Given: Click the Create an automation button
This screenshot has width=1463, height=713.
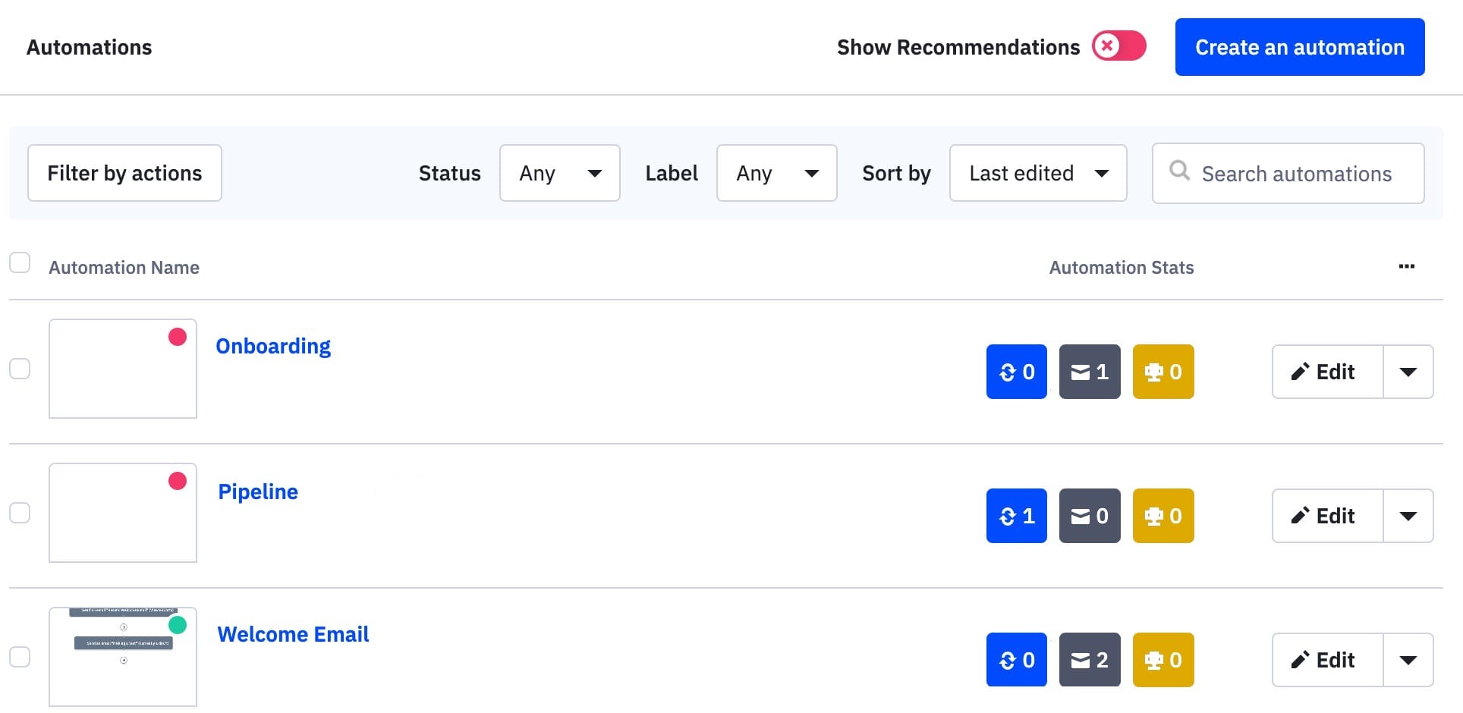Looking at the screenshot, I should click(x=1298, y=46).
